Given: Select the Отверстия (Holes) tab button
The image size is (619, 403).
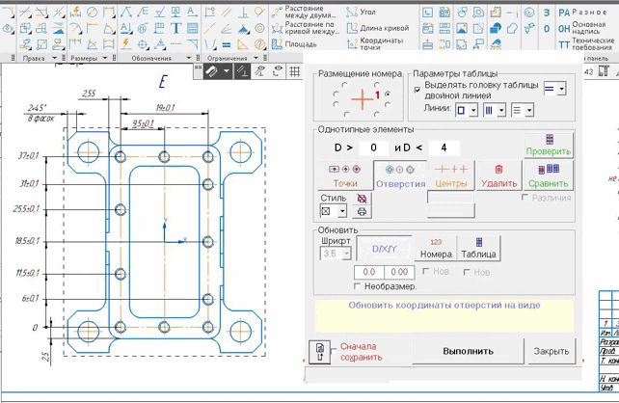Looking at the screenshot, I should click(400, 175).
